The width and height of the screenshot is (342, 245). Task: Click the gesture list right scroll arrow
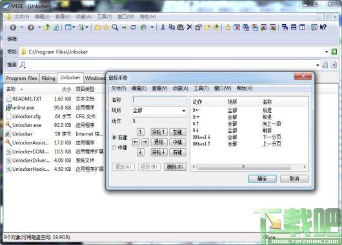pos(305,167)
